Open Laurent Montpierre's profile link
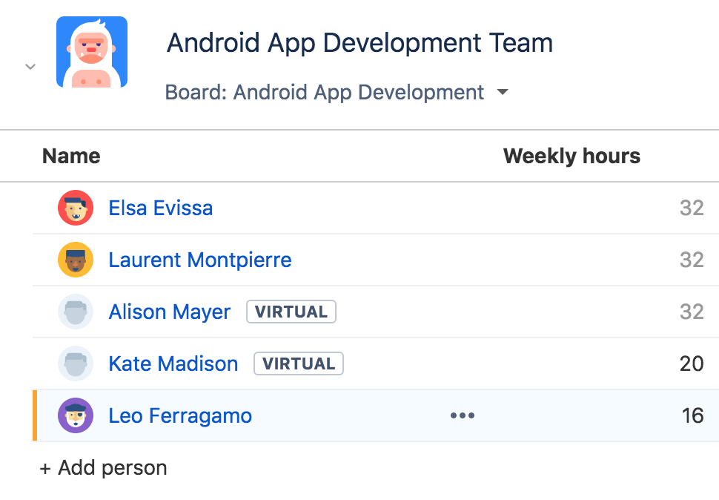 [200, 260]
